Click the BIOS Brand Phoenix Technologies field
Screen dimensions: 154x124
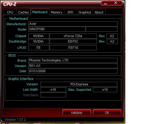tap(73, 60)
